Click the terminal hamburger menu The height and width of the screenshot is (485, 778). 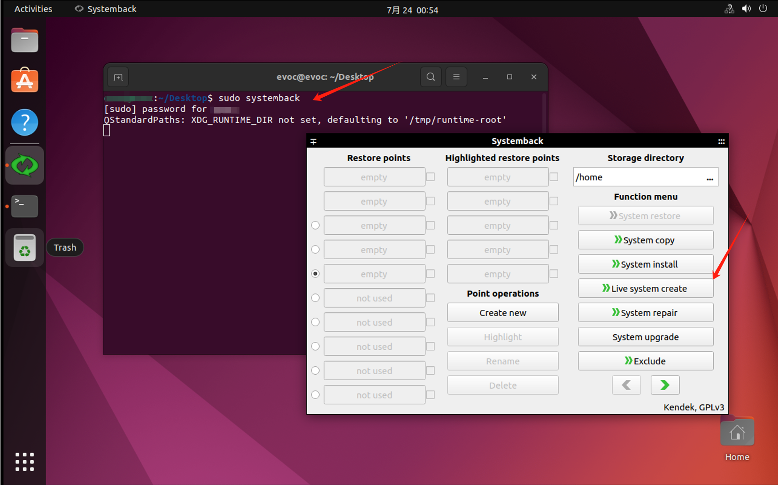[x=456, y=77]
